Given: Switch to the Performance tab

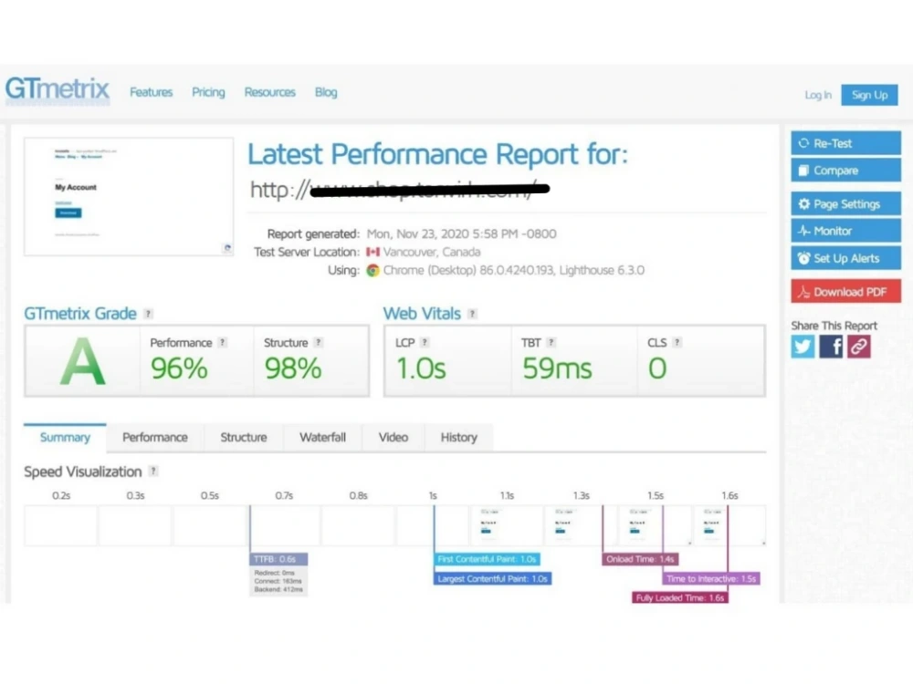Looking at the screenshot, I should pos(155,438).
